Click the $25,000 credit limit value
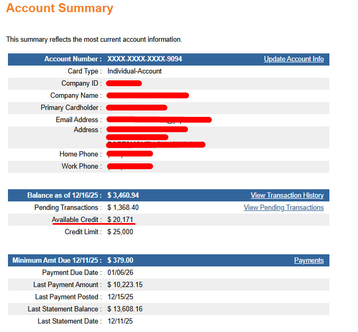The width and height of the screenshot is (358, 332). pos(120,232)
